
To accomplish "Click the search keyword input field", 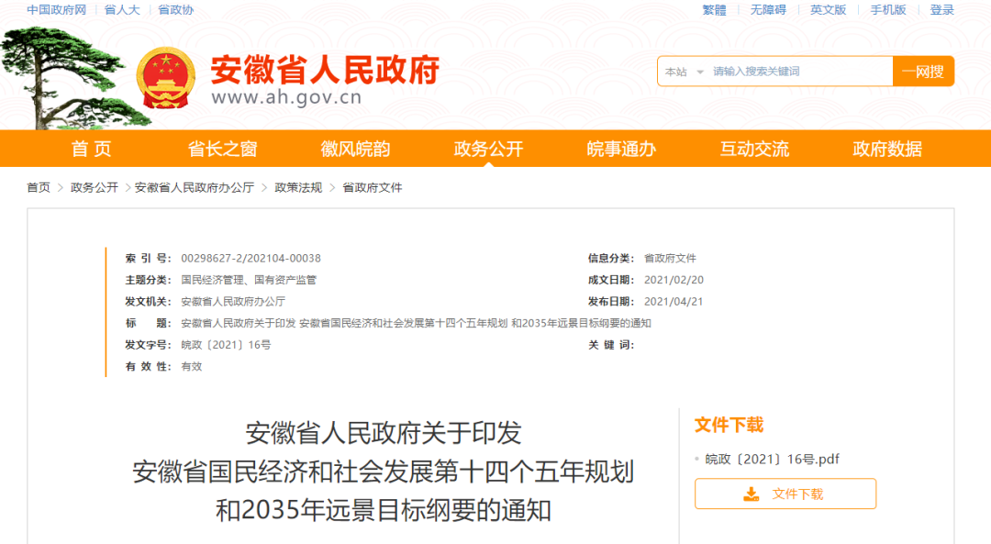I will [x=798, y=72].
